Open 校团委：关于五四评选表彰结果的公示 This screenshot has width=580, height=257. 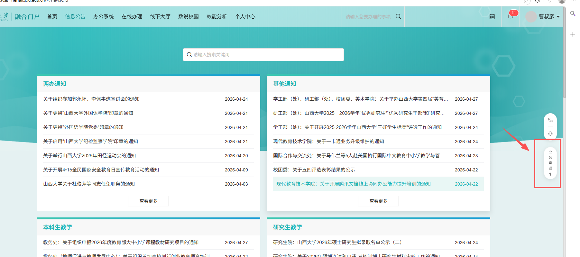pyautogui.click(x=314, y=170)
